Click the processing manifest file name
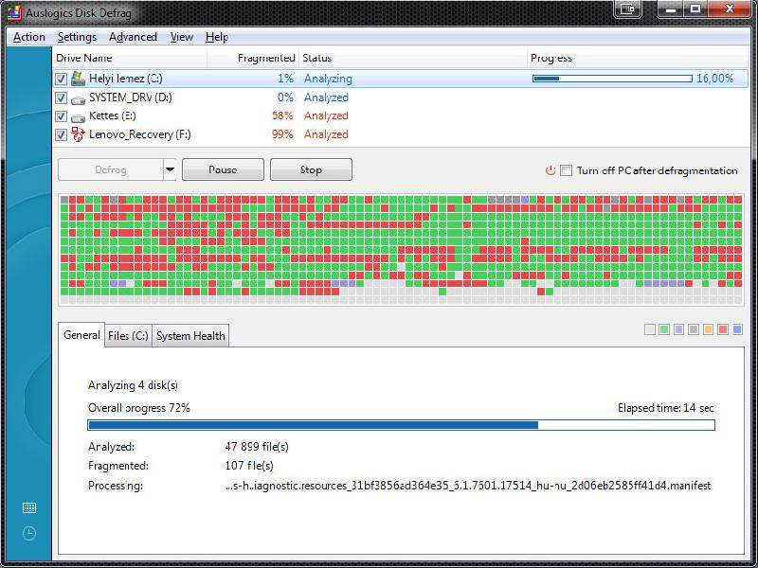758x568 pixels. [x=468, y=486]
